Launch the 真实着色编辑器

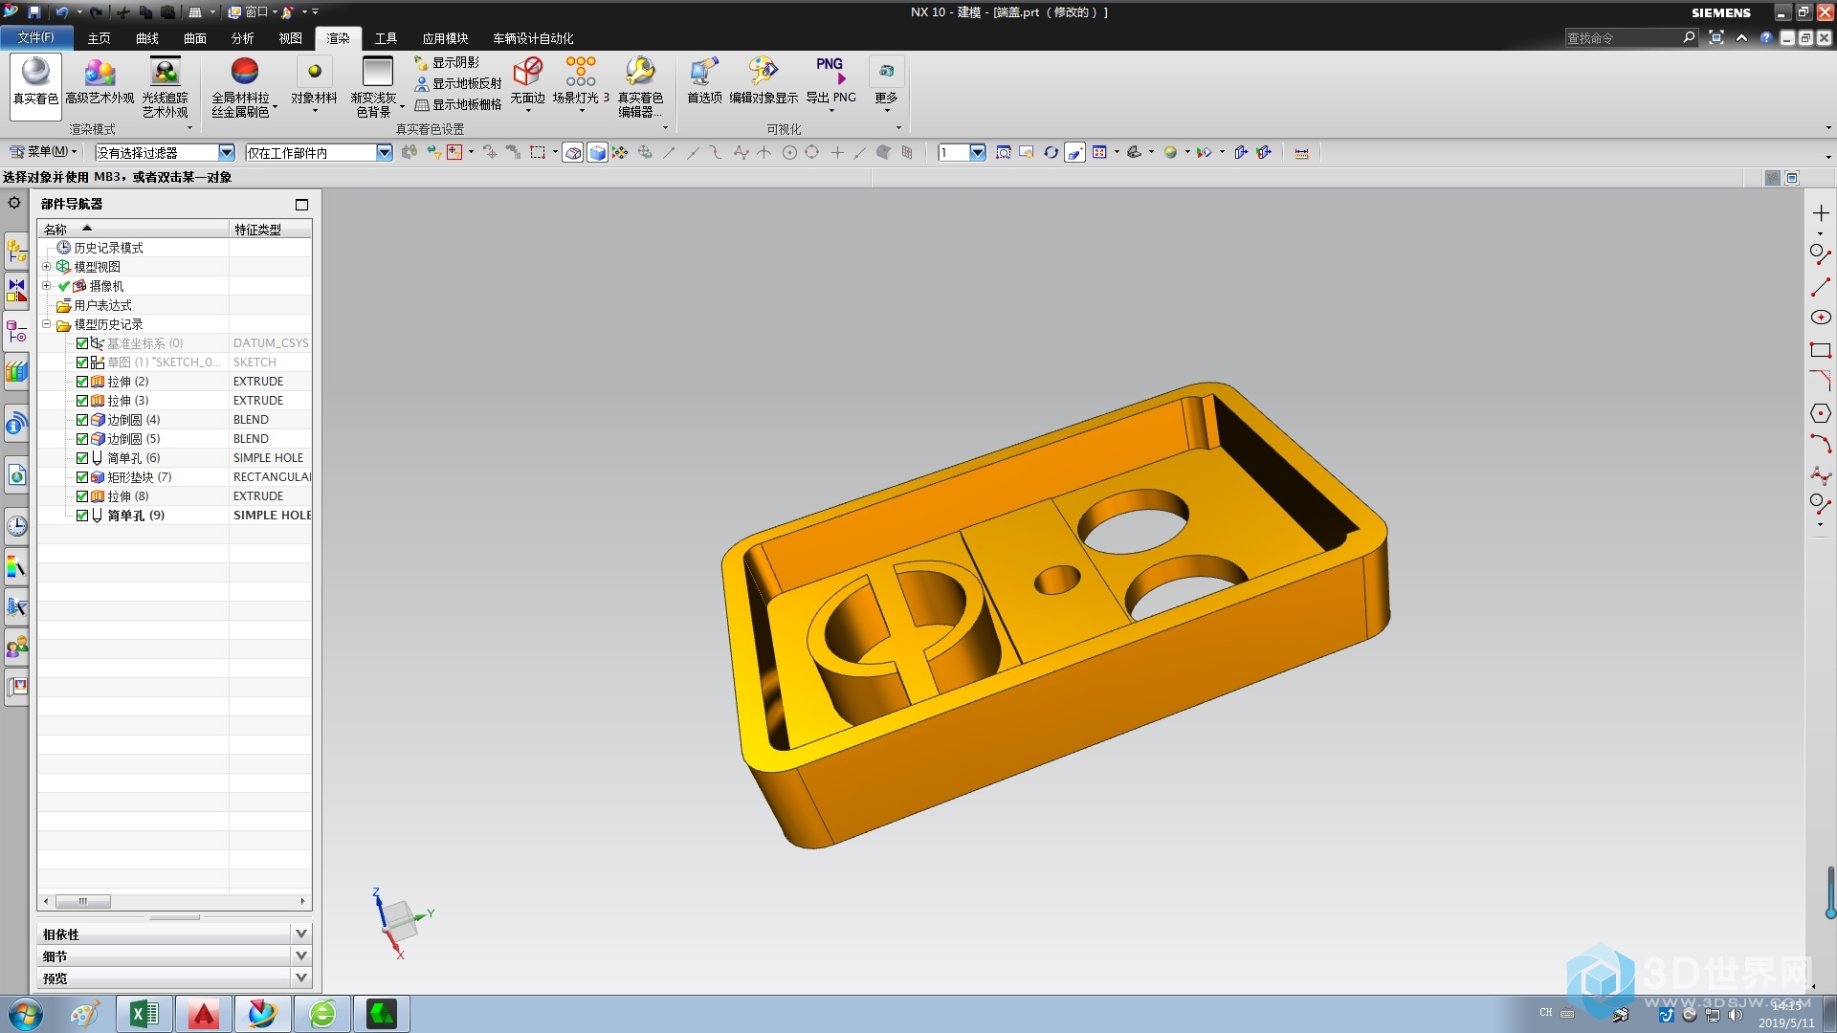pos(640,86)
